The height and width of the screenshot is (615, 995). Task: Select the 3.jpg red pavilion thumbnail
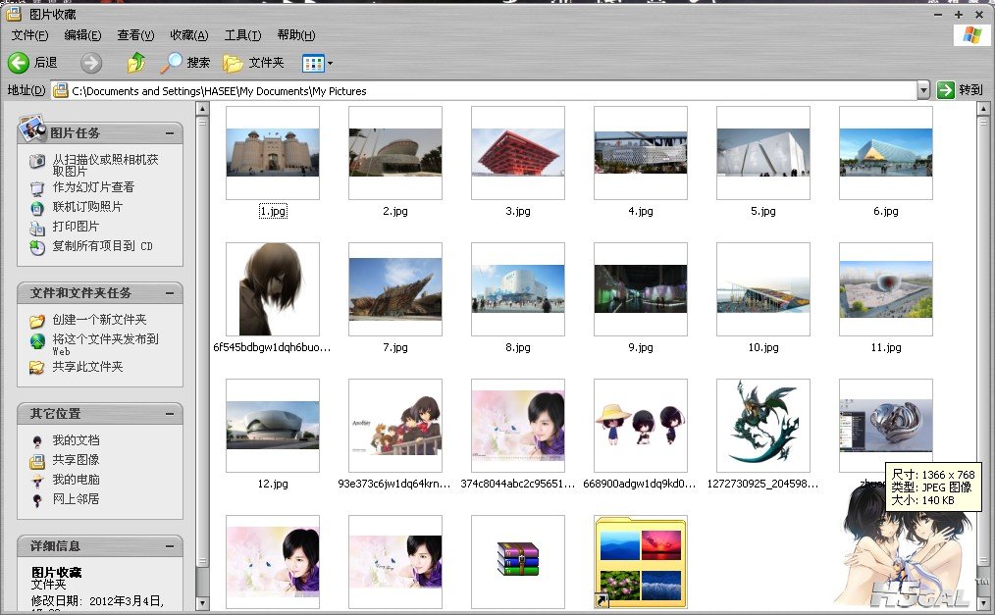coord(517,153)
